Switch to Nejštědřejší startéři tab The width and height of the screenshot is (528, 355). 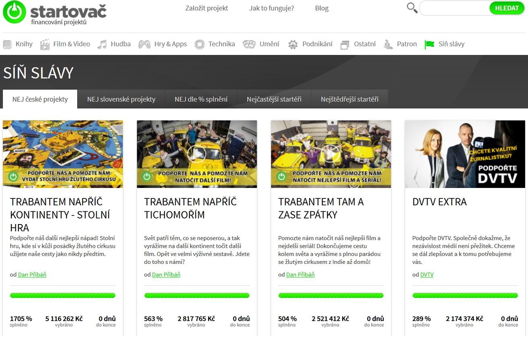tap(350, 99)
